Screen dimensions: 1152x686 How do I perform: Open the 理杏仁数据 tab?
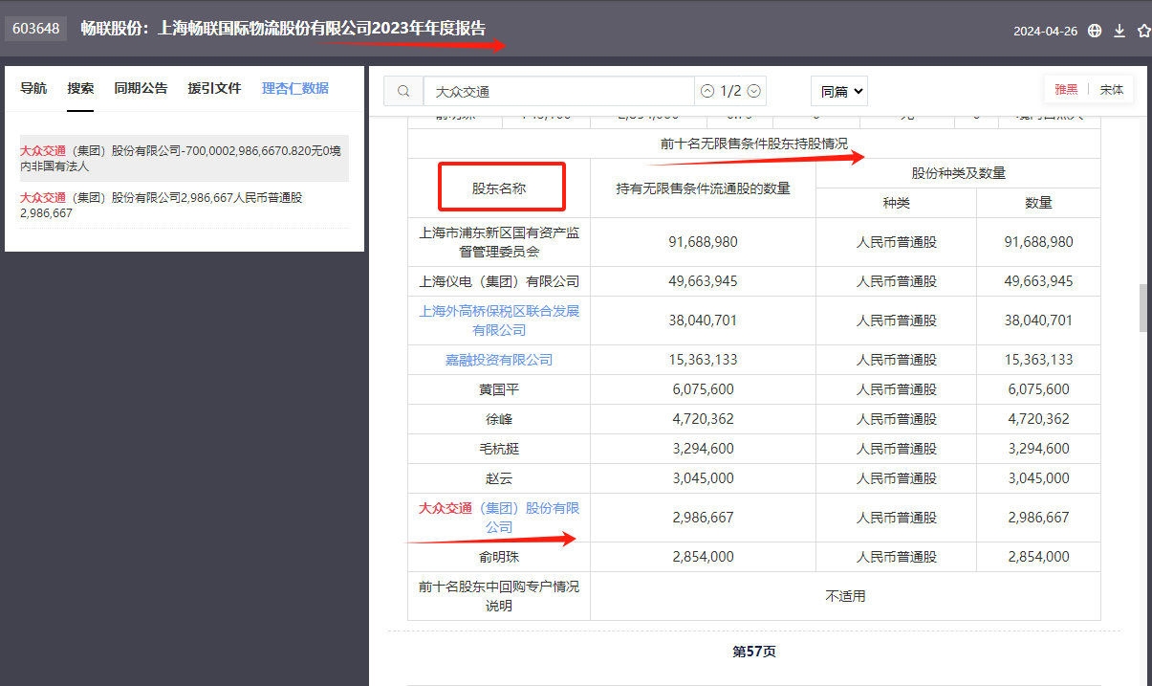pos(295,88)
